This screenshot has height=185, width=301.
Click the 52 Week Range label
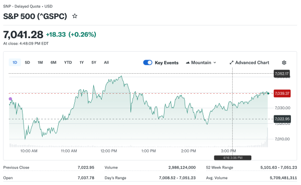[x=219, y=167]
